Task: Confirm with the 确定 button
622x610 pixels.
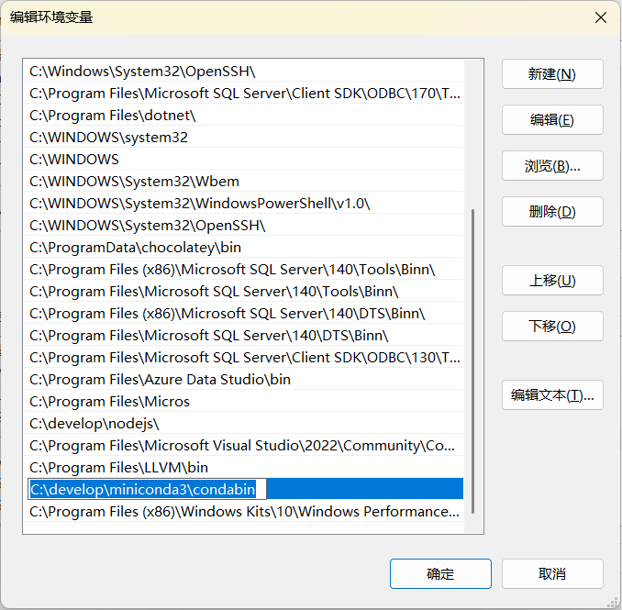Action: click(440, 573)
